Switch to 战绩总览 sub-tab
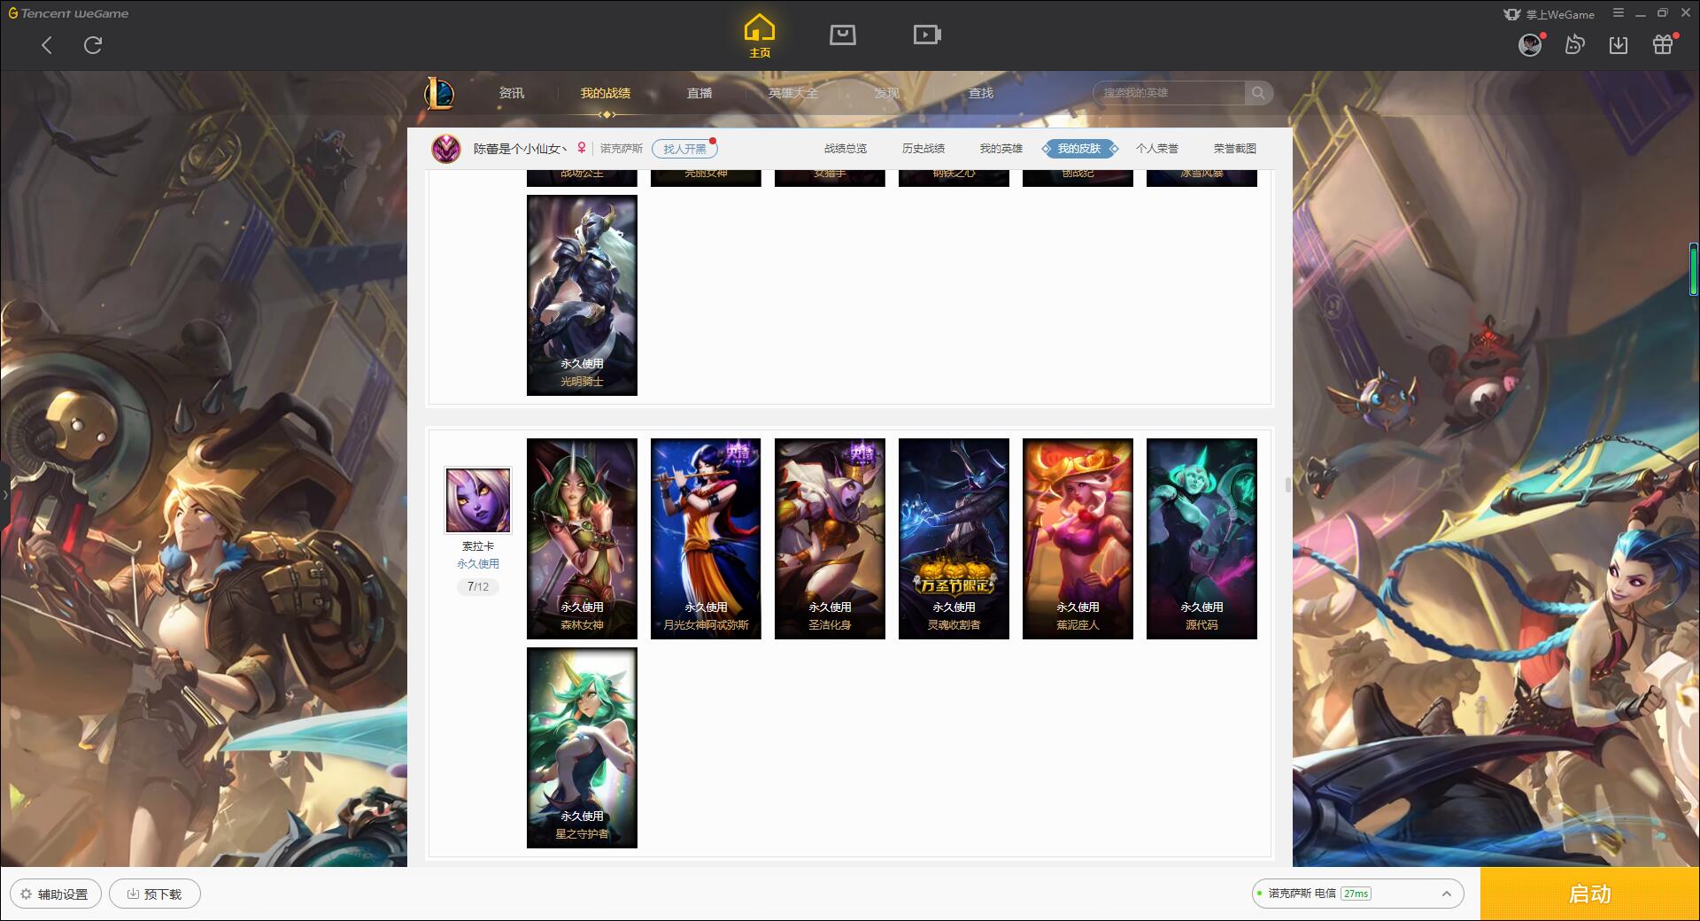The height and width of the screenshot is (921, 1700). coord(846,149)
